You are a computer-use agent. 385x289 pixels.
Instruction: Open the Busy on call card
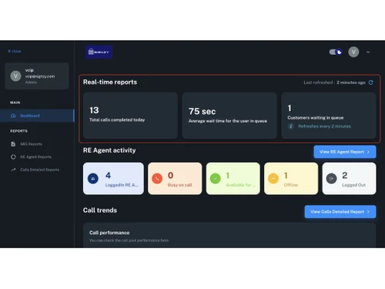point(175,179)
